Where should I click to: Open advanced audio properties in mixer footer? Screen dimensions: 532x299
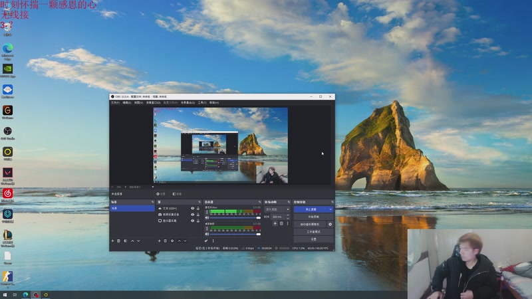coord(206,241)
